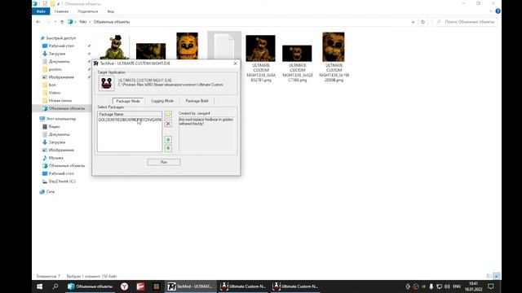Open folder icon to add a package in TexMod

(168, 115)
